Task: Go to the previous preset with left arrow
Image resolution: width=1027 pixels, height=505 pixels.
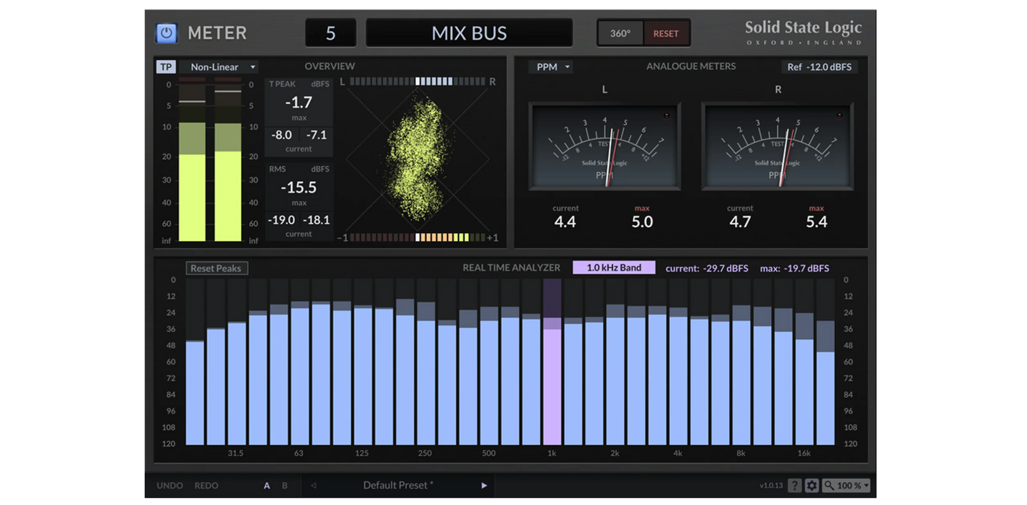Action: tap(313, 486)
